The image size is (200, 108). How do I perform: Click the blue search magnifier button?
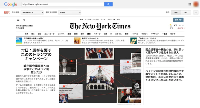tap(108, 4)
